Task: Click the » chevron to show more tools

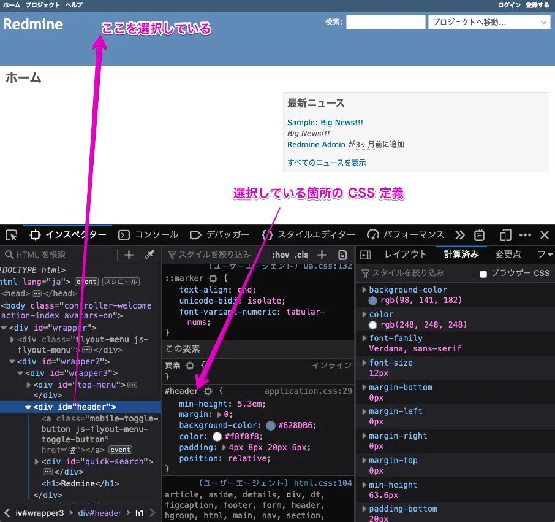Action: tap(461, 234)
